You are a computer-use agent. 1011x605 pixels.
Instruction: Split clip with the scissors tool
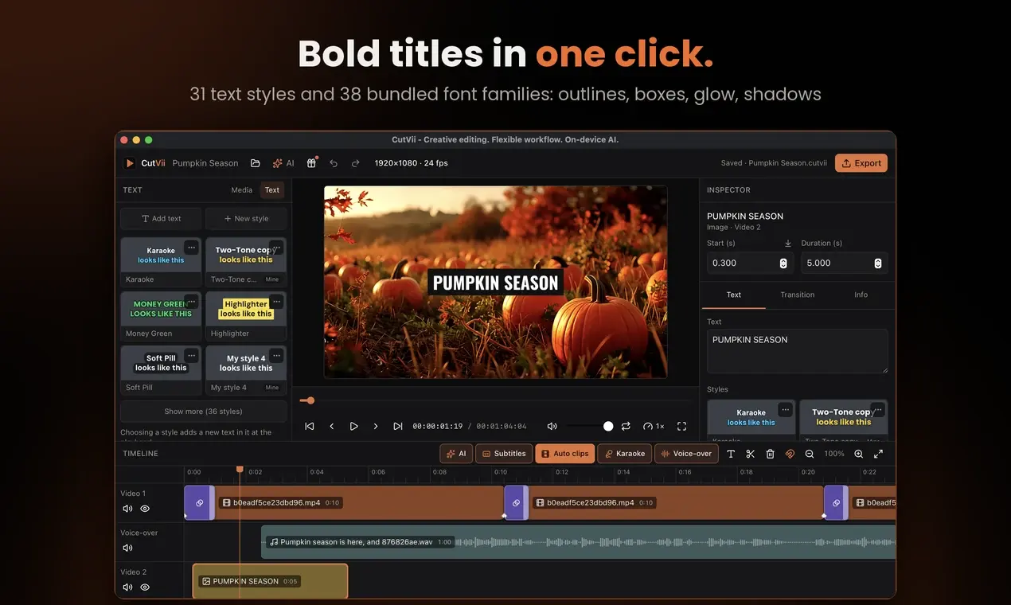(x=750, y=454)
